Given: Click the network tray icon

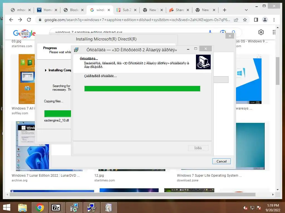Looking at the screenshot, I should (252, 207).
